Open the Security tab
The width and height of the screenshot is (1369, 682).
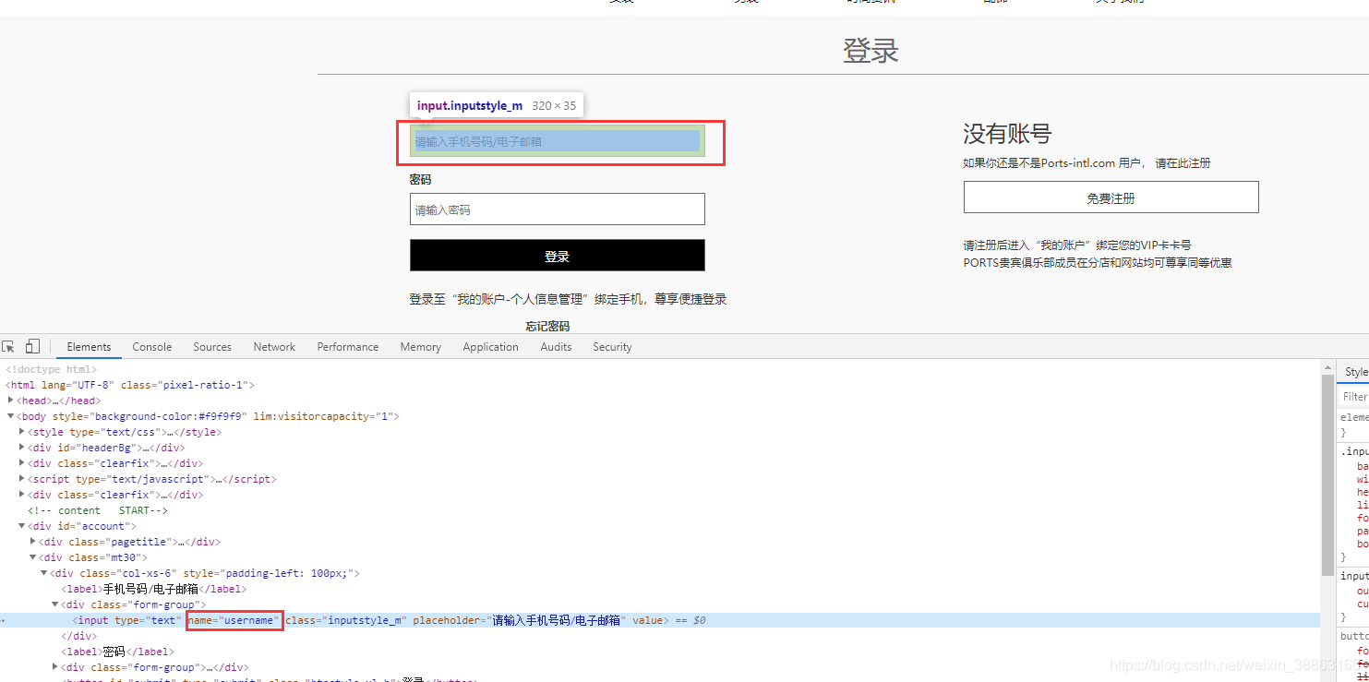click(x=613, y=347)
